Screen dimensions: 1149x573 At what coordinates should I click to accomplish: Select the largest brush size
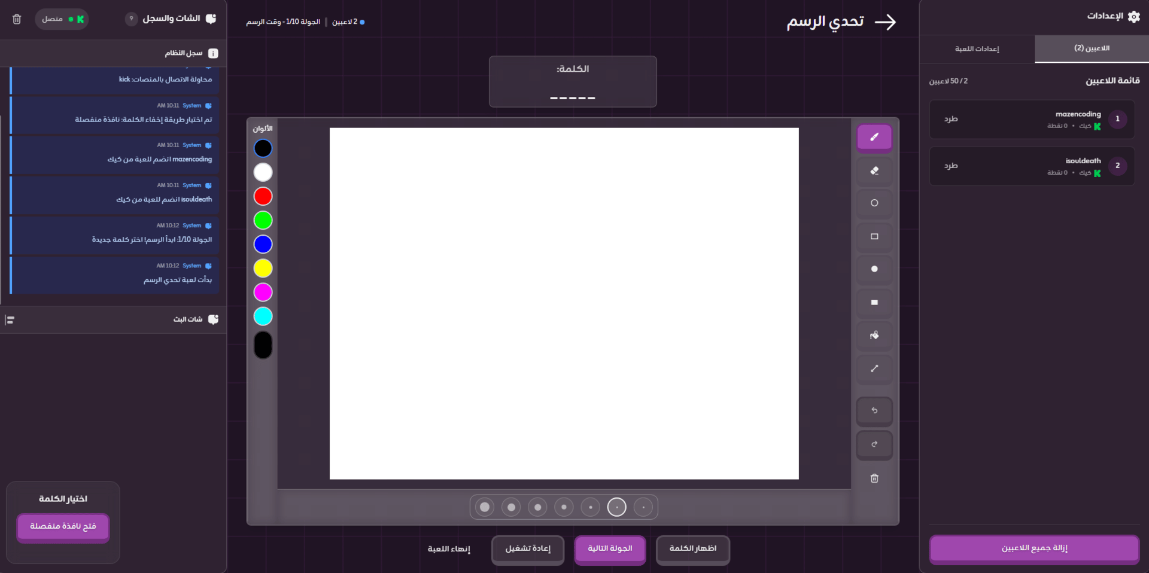pos(485,507)
